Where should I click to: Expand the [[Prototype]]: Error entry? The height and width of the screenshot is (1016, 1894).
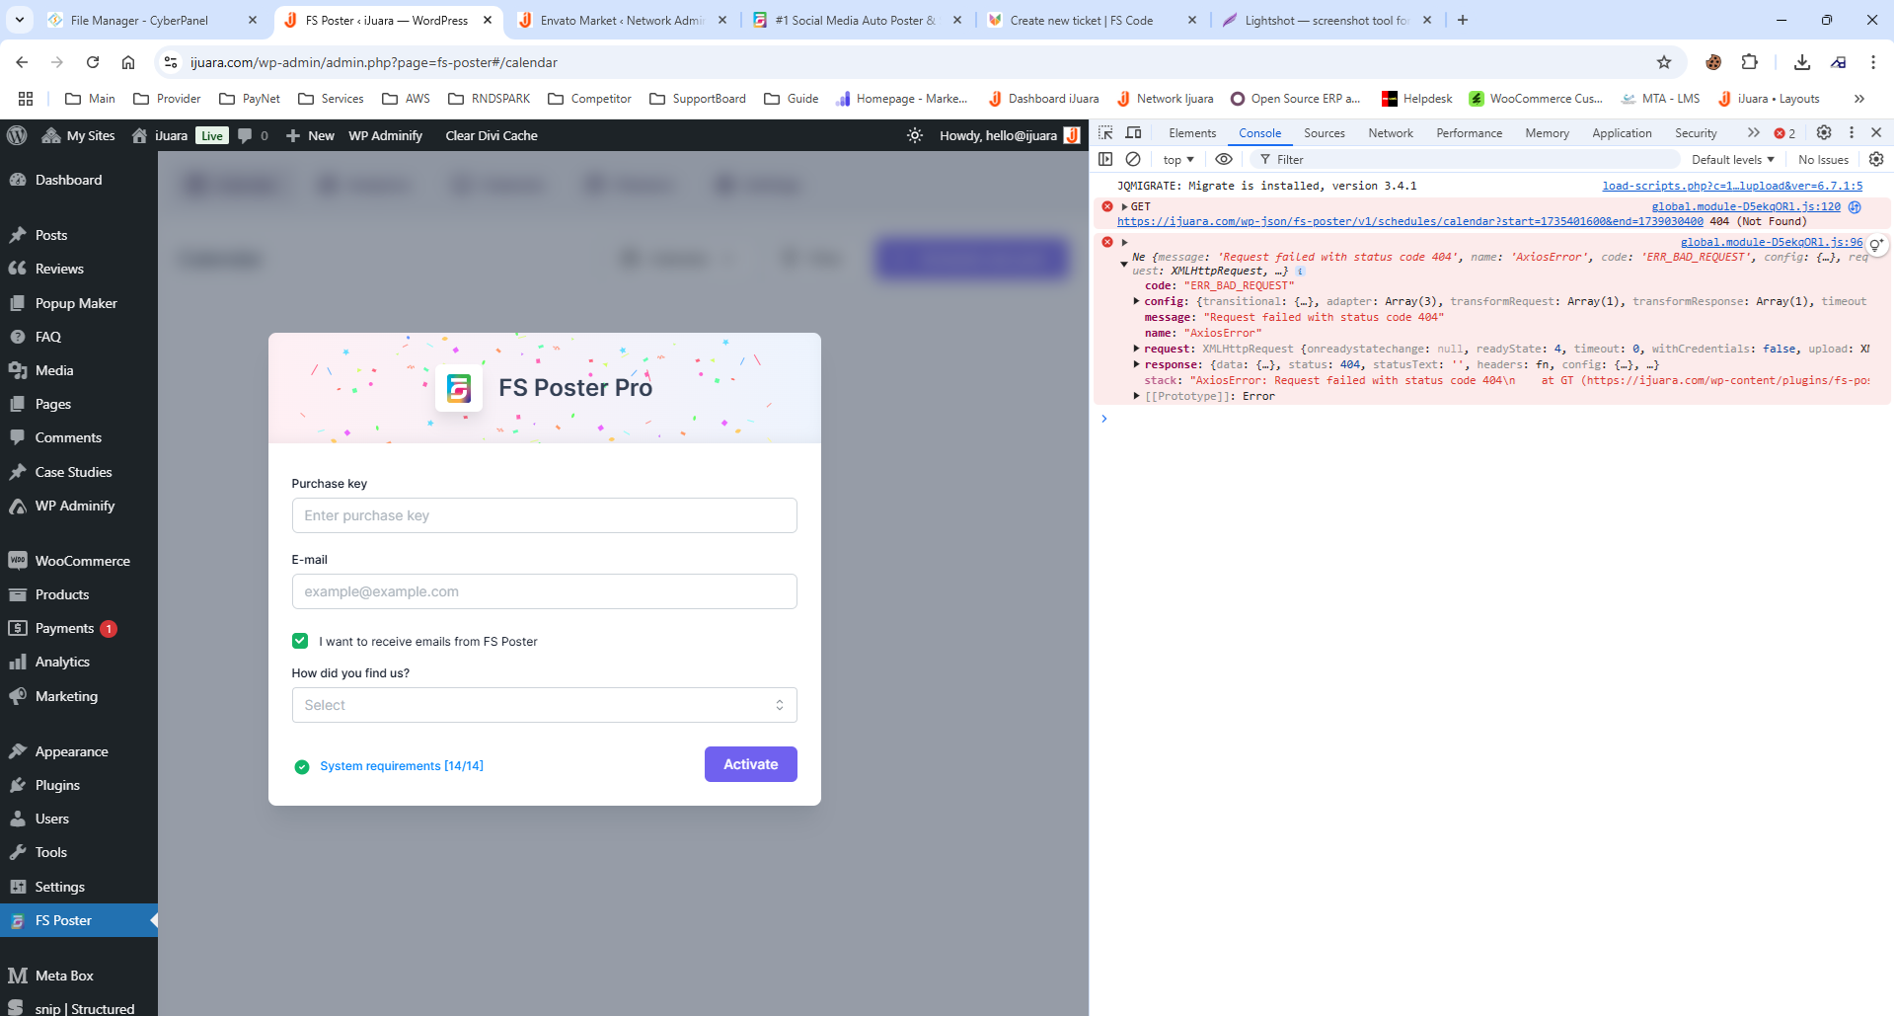(x=1136, y=396)
